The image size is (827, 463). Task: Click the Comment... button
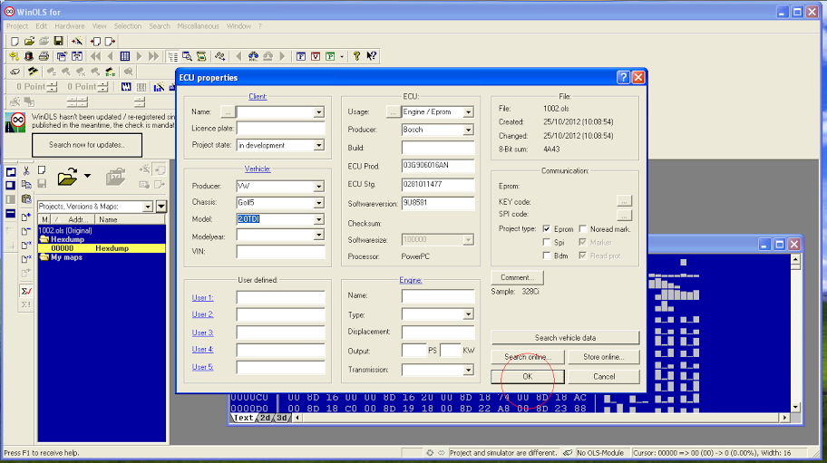click(x=517, y=277)
